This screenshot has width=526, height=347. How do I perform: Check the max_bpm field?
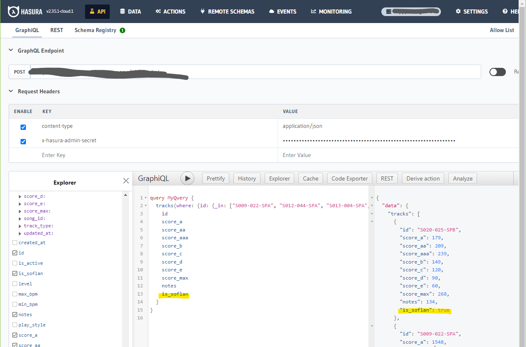tap(15, 294)
